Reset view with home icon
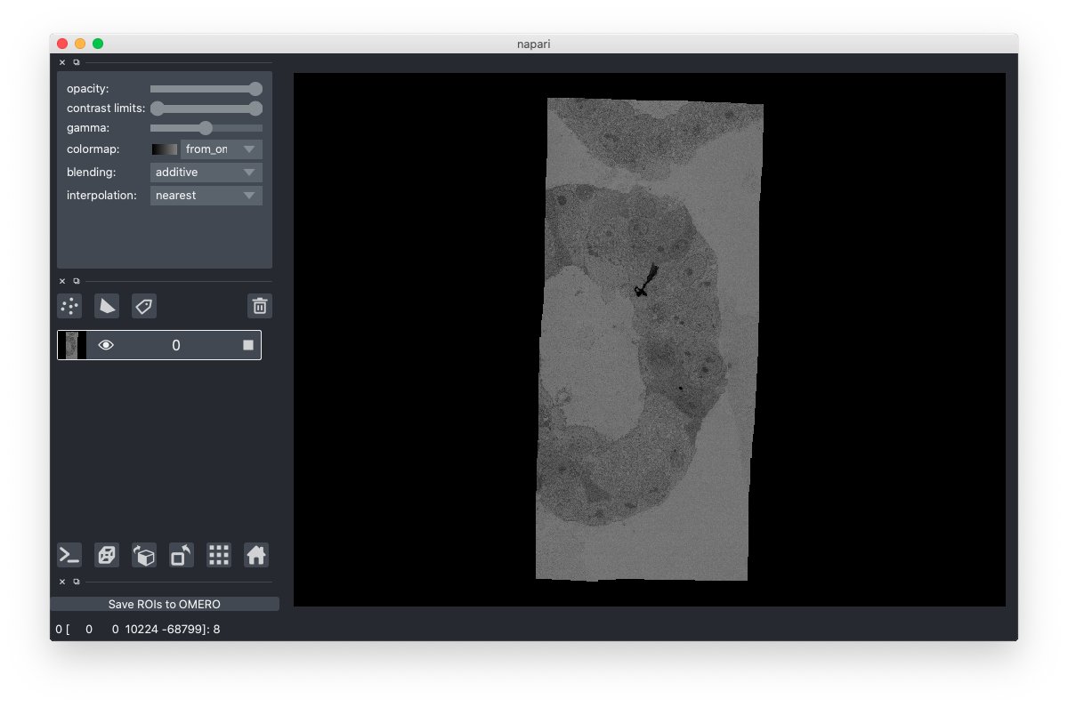1068x707 pixels. pos(256,555)
